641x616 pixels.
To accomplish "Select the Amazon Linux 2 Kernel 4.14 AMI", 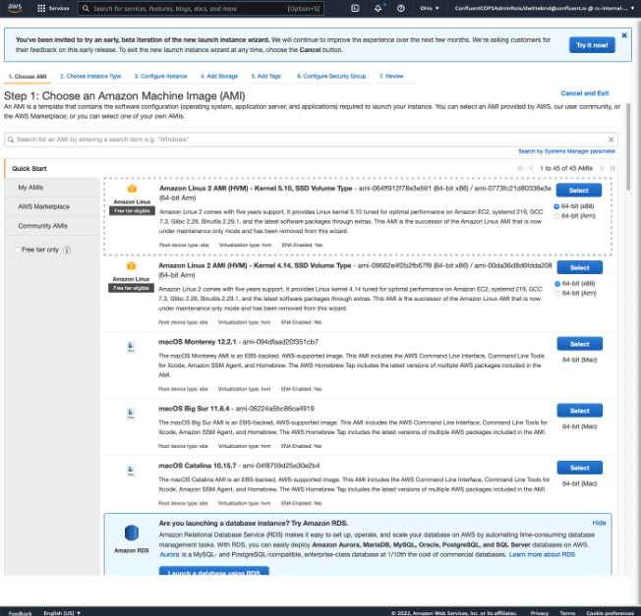I will [x=580, y=267].
